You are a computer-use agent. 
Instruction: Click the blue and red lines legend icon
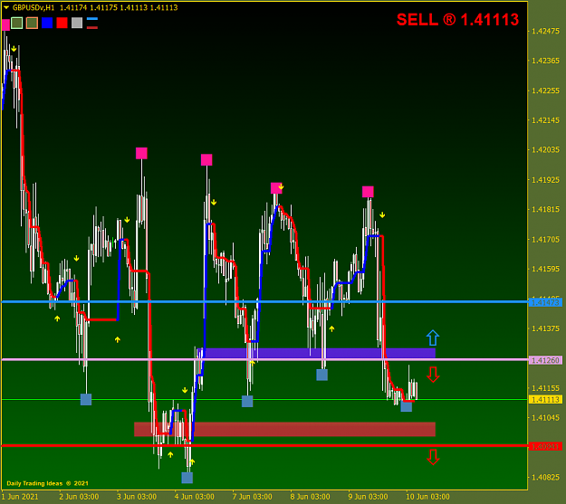point(92,24)
